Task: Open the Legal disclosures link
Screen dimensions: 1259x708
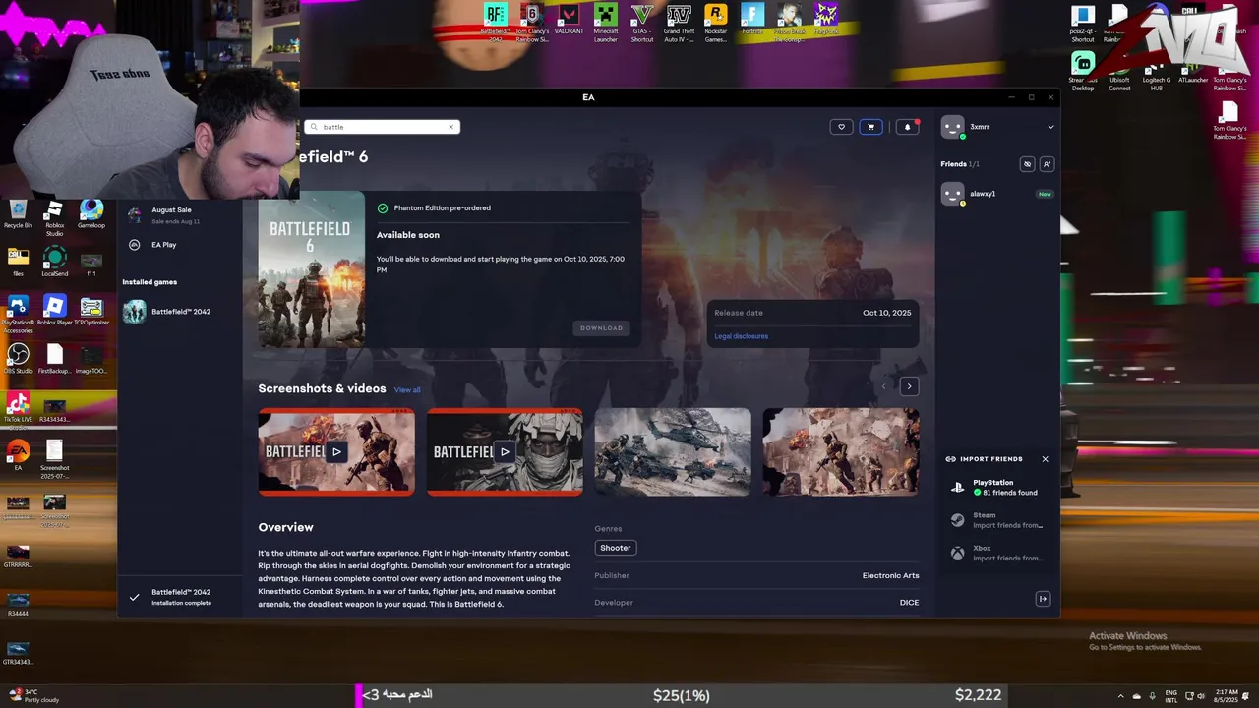Action: [x=742, y=336]
